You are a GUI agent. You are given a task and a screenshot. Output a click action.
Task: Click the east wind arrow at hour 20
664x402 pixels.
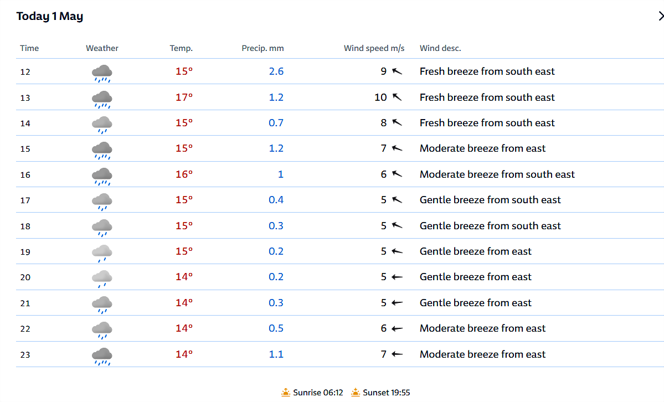[x=397, y=277]
